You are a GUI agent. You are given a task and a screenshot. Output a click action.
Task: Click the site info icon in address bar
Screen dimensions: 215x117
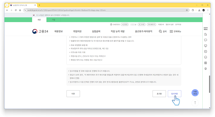coord(25,10)
